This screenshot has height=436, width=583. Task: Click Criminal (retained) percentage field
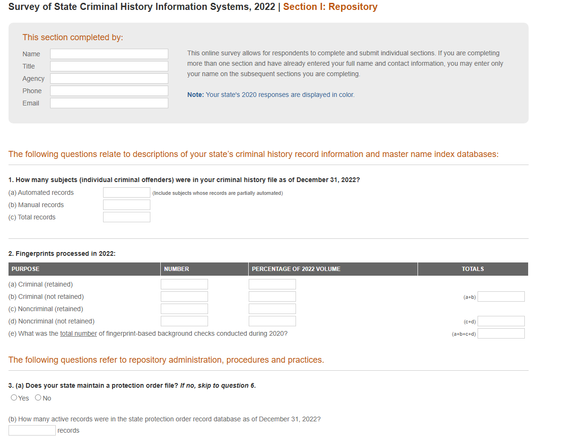272,284
